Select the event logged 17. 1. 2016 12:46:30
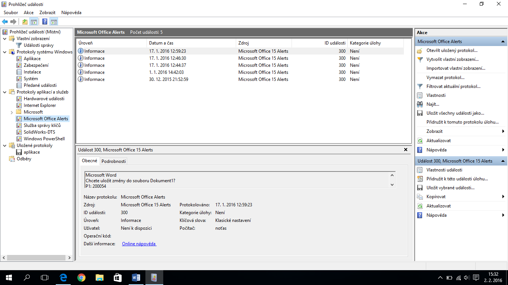The width and height of the screenshot is (508, 285). click(240, 58)
